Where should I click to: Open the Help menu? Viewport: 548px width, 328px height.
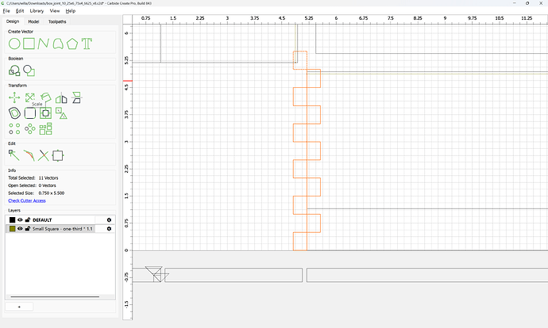click(x=71, y=11)
